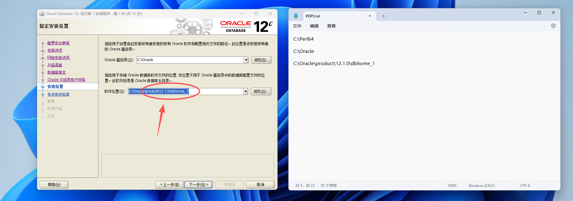The height and width of the screenshot is (201, 573).
Task: Click UTF-8 encoding in Notepad status bar
Action: (525, 186)
